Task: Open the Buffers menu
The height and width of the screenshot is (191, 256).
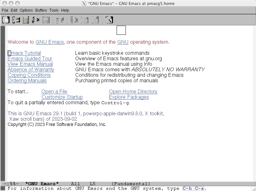Action: pyautogui.click(x=41, y=10)
